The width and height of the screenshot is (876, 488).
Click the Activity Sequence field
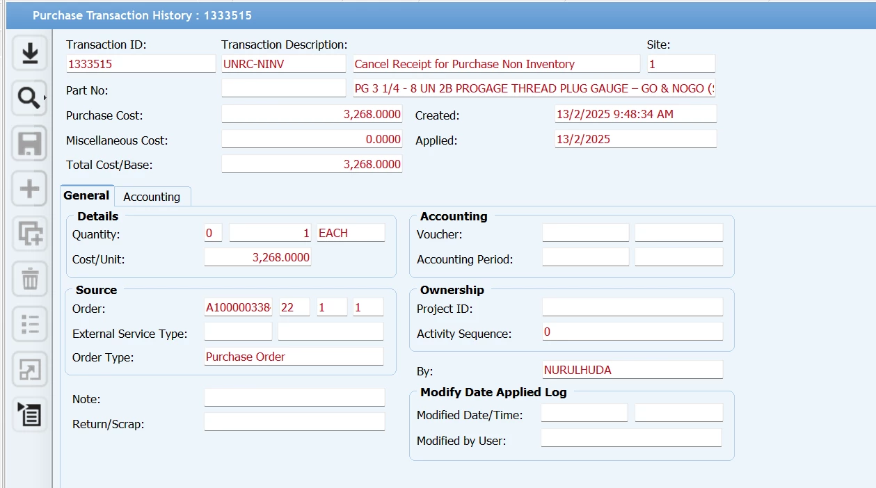click(632, 332)
